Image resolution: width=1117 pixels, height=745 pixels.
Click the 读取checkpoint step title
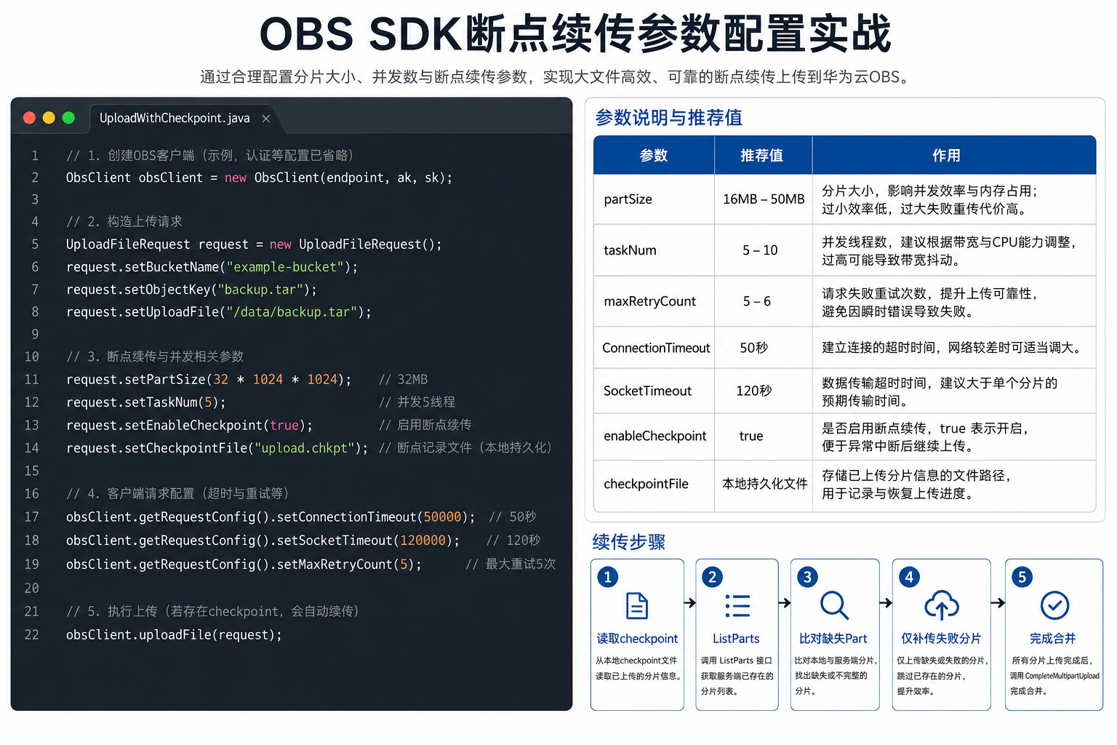pos(637,639)
